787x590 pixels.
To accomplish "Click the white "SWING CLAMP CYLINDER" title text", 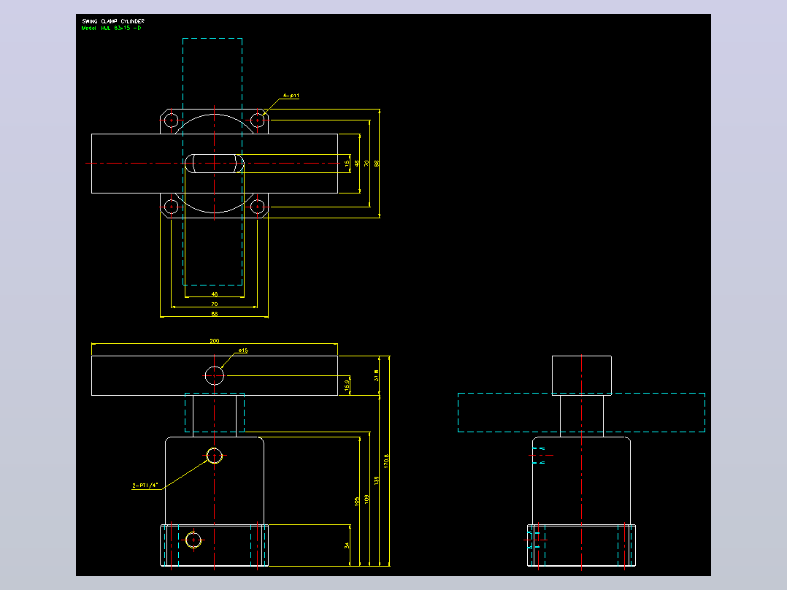I will pyautogui.click(x=113, y=21).
